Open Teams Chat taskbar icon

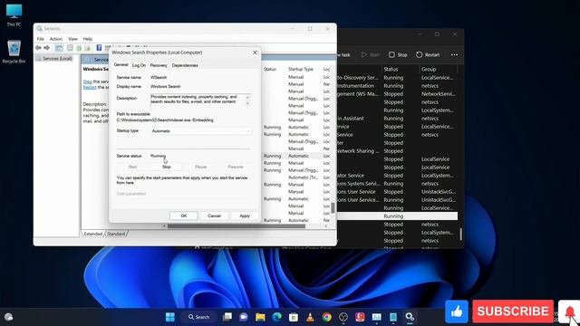244,317
